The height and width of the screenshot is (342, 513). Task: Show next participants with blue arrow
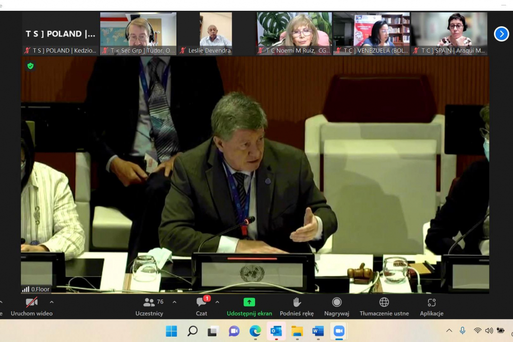point(501,34)
